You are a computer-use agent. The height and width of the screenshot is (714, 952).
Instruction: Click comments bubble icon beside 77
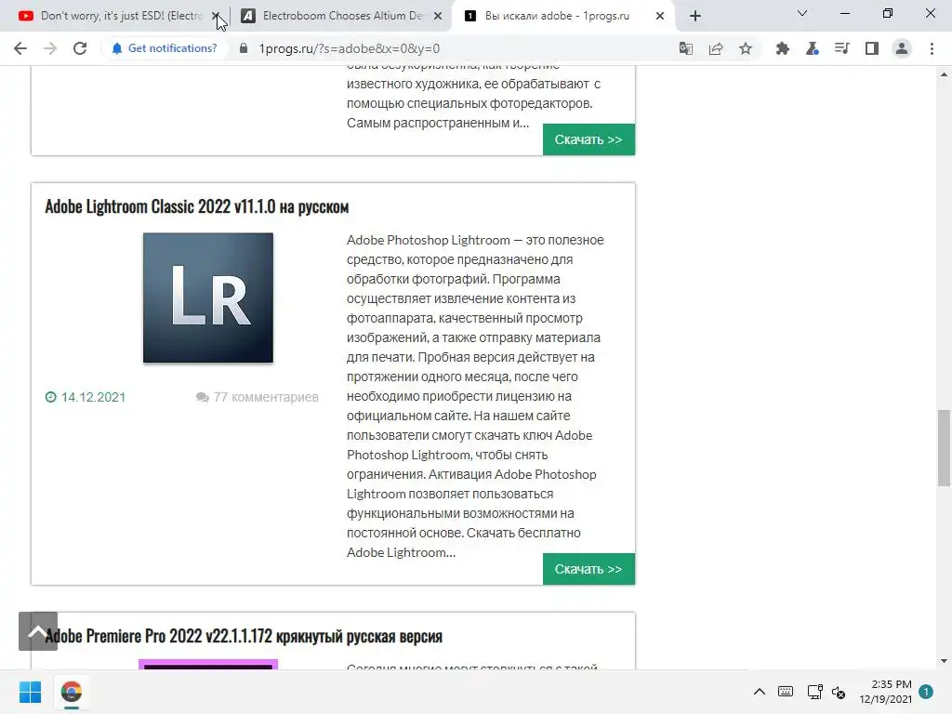point(202,397)
